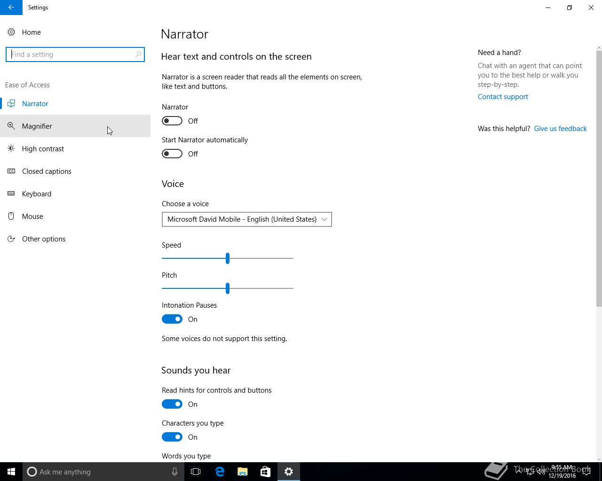602x481 pixels.
Task: Launch Microsoft Edge from the taskbar
Action: (220, 472)
